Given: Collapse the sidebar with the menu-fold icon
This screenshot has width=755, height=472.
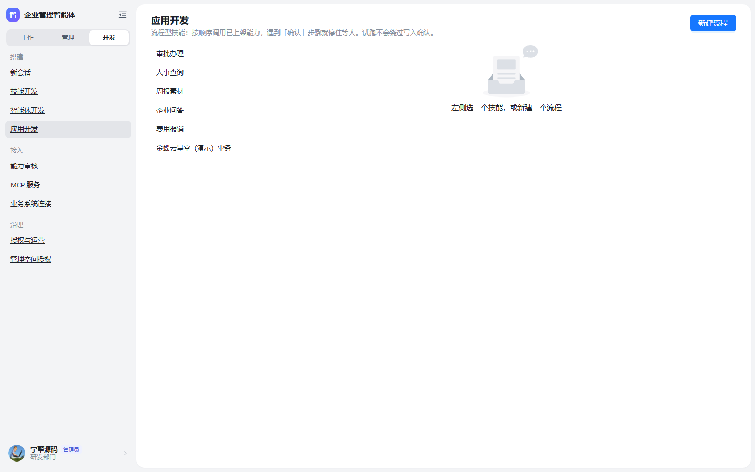Looking at the screenshot, I should (123, 15).
